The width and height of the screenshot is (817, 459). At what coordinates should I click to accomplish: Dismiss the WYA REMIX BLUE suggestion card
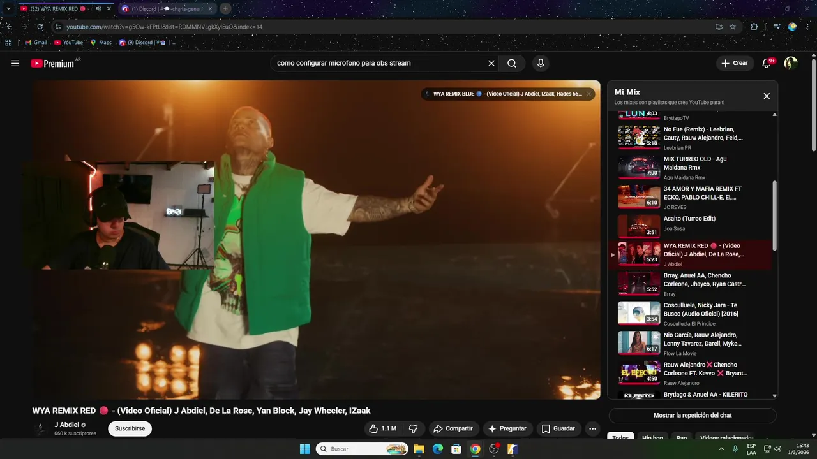point(589,94)
